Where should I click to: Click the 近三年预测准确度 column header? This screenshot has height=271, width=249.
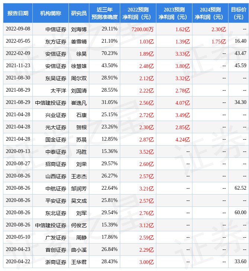coord(105,13)
